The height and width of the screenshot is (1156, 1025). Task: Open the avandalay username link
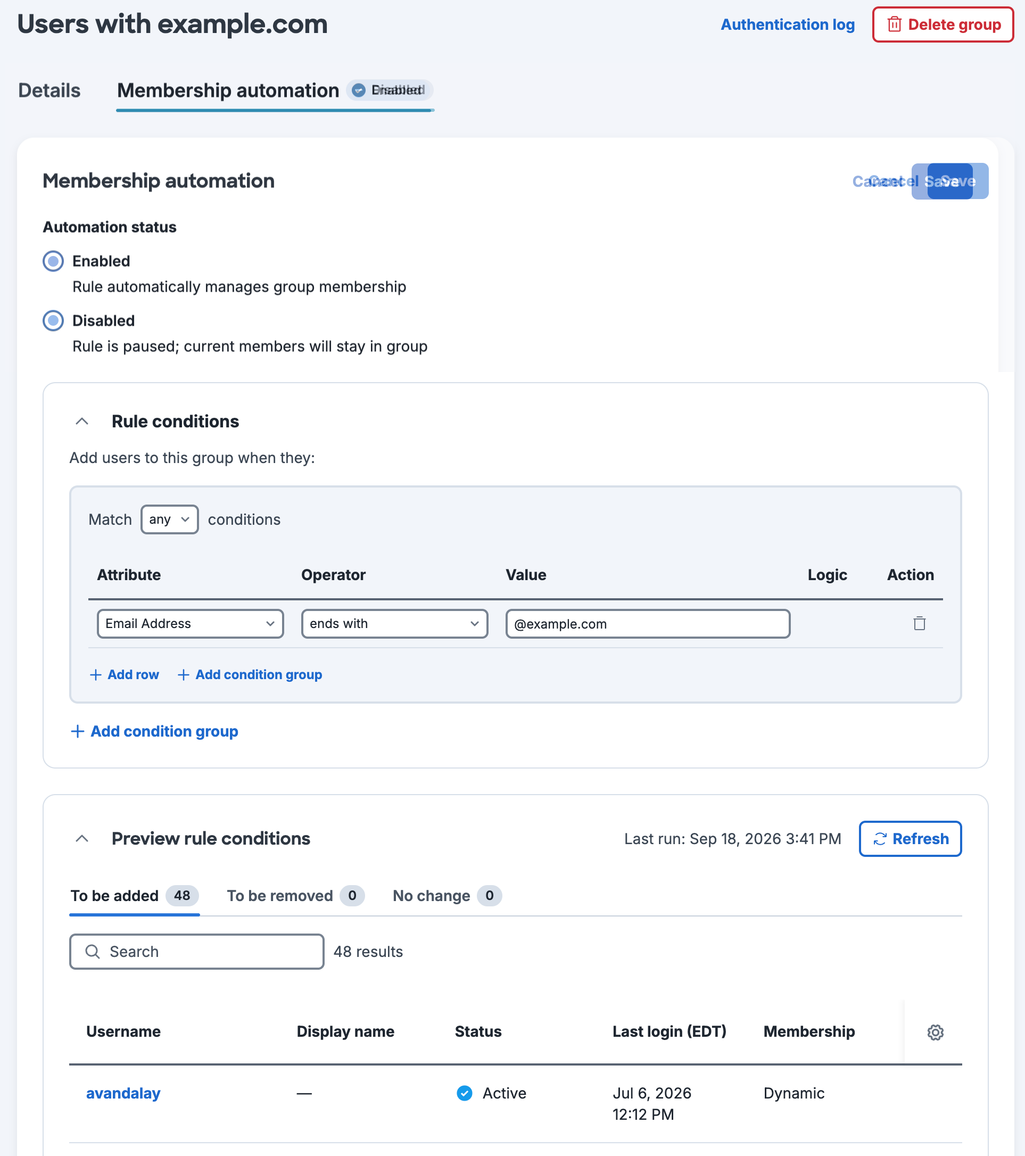123,1093
